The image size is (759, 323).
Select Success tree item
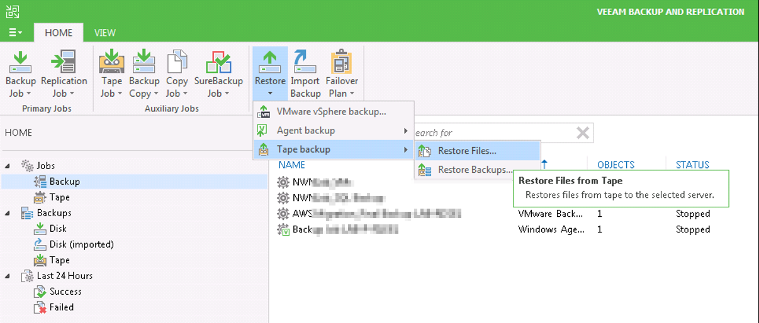(65, 292)
